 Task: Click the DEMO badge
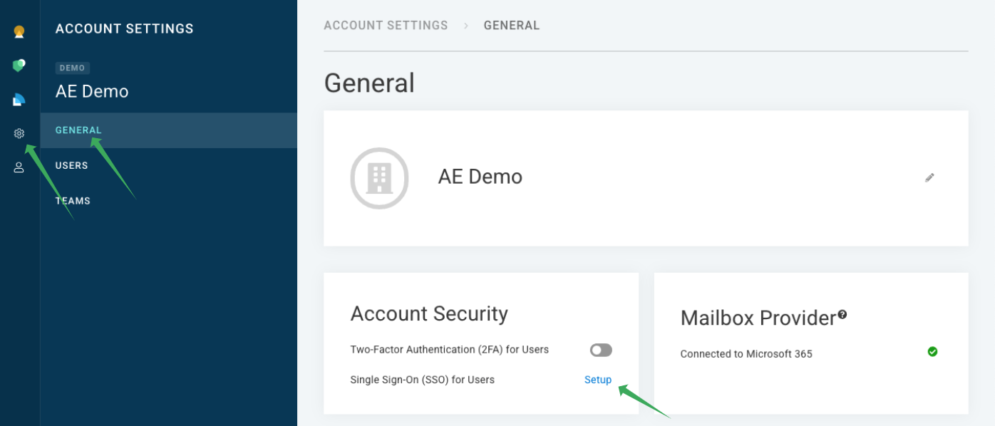coord(72,68)
